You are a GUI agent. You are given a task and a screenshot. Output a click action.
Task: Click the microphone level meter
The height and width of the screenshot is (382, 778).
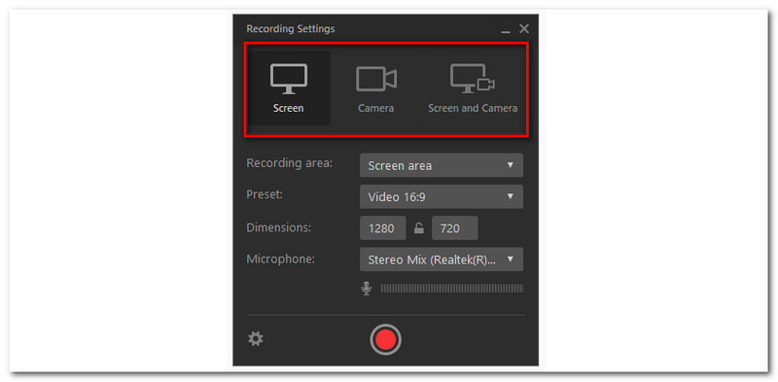452,289
